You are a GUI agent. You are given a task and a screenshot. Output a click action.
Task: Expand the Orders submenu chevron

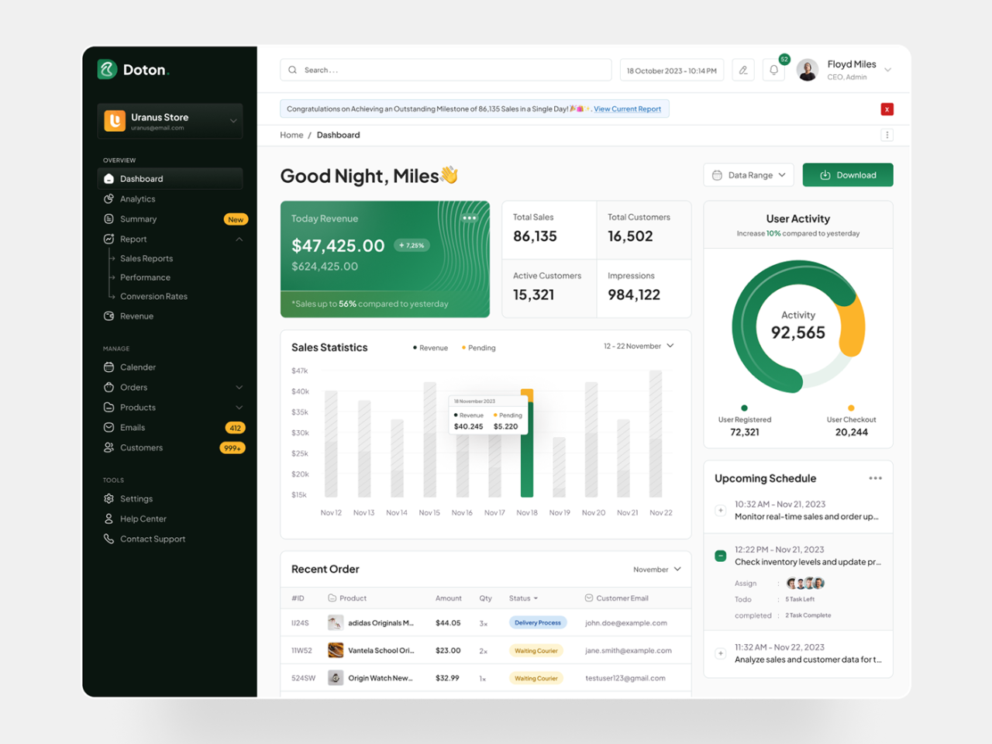[239, 387]
